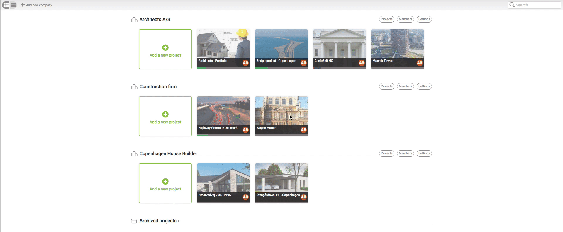563x232 pixels.
Task: Click AB avatar on Maersk Towers
Action: [x=420, y=63]
